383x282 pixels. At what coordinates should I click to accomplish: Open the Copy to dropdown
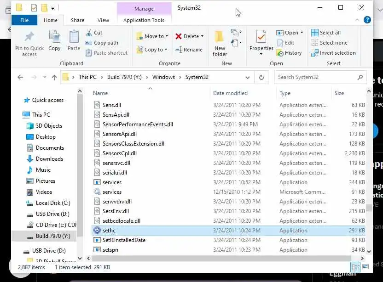(152, 50)
